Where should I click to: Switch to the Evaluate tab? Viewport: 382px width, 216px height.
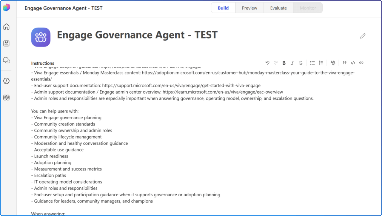click(278, 8)
